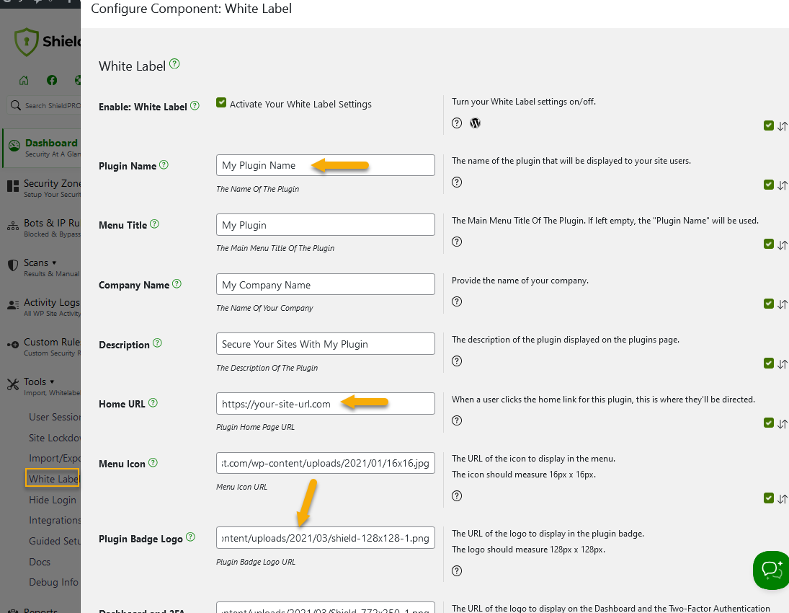Open question-mark info under home link description
This screenshot has height=613, width=789.
point(456,420)
